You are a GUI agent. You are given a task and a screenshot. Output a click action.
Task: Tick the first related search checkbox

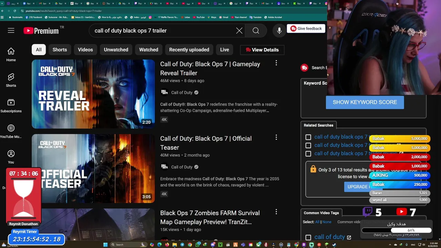[308, 137]
